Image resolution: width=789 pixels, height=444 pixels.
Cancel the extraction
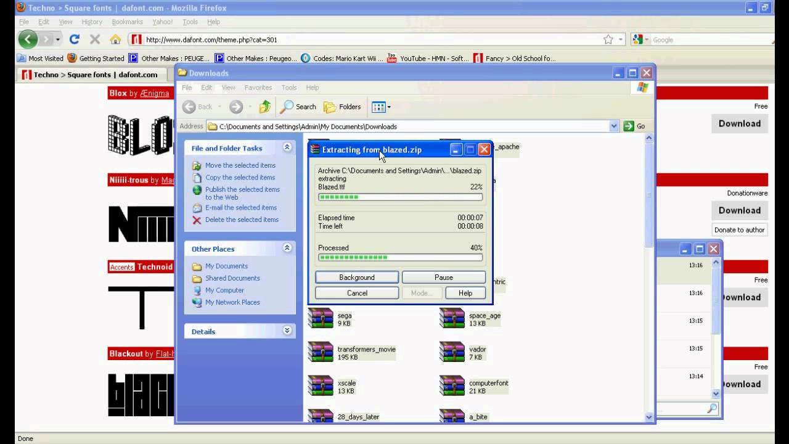click(x=357, y=293)
